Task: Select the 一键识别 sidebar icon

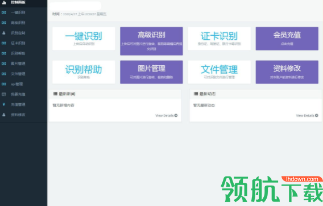Action: (x=4, y=12)
